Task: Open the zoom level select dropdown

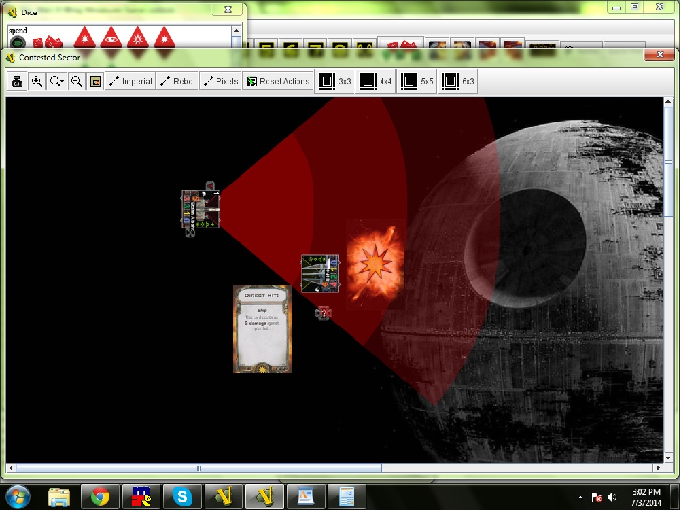Action: coord(57,82)
